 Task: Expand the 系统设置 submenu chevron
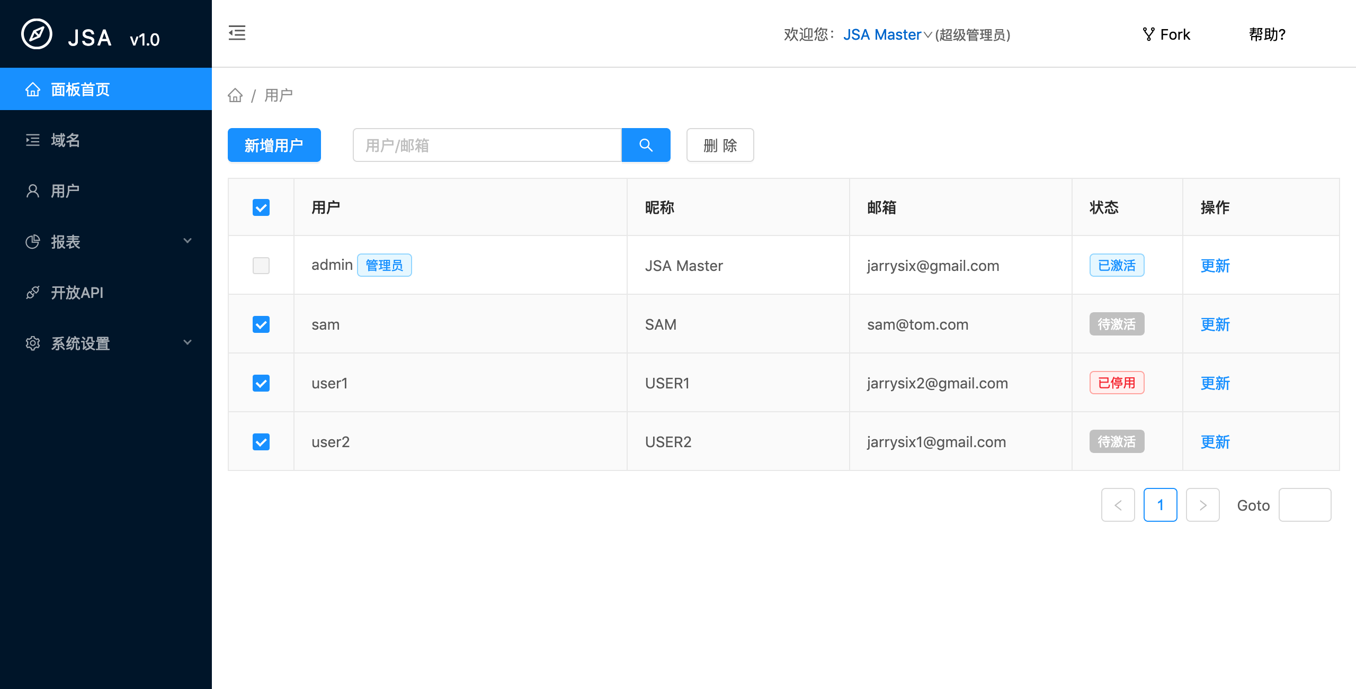pos(188,342)
